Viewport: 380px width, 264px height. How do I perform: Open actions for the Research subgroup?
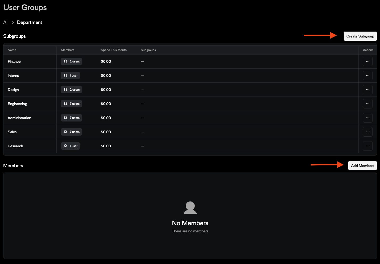coord(368,146)
